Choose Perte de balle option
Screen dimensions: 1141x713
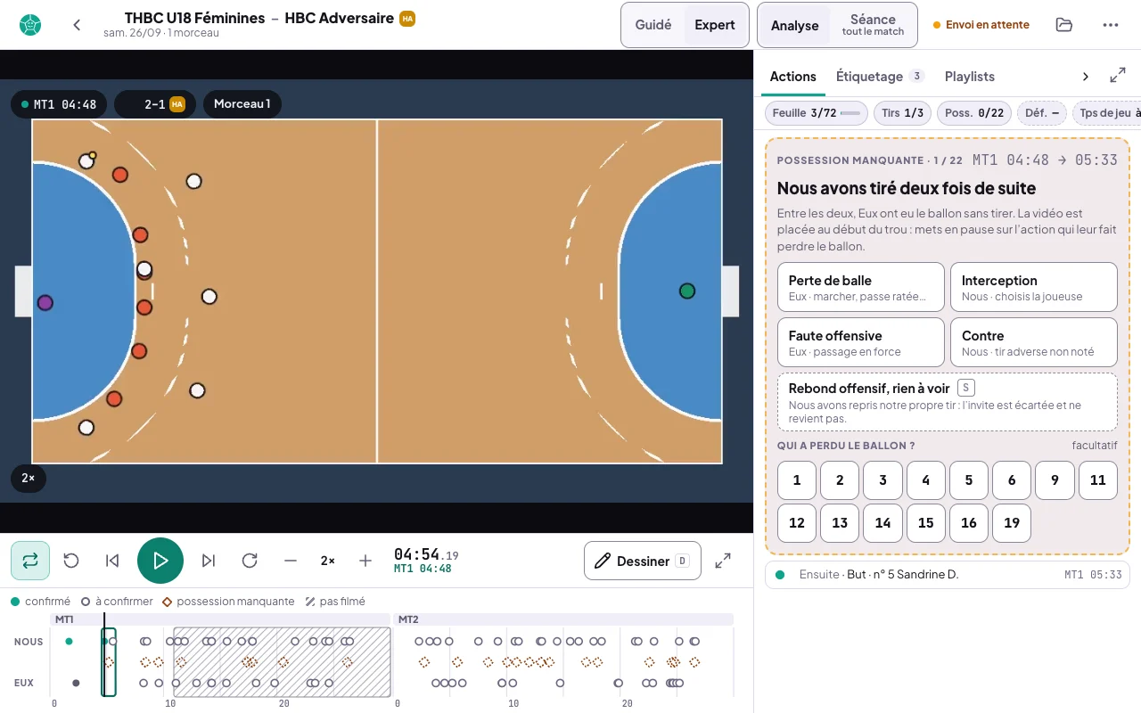[861, 287]
